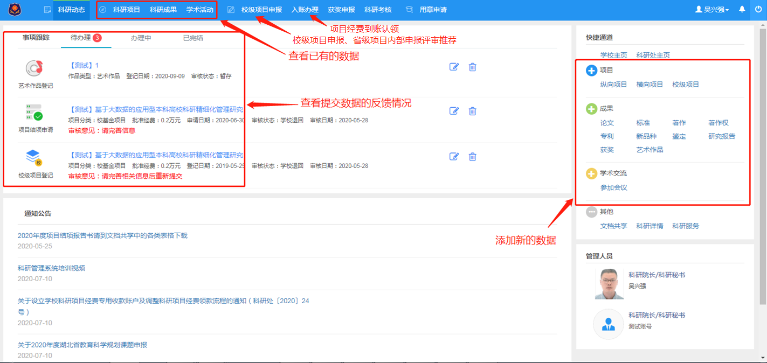Delete the 艺术作品登记 entry with trash icon

click(472, 67)
